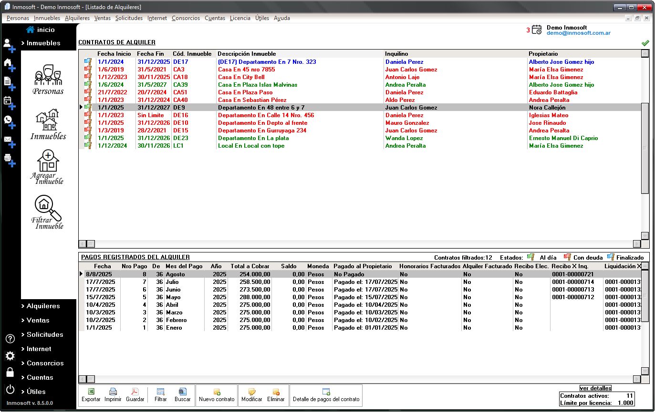Click the Agregar Inmueble icon

tap(47, 167)
